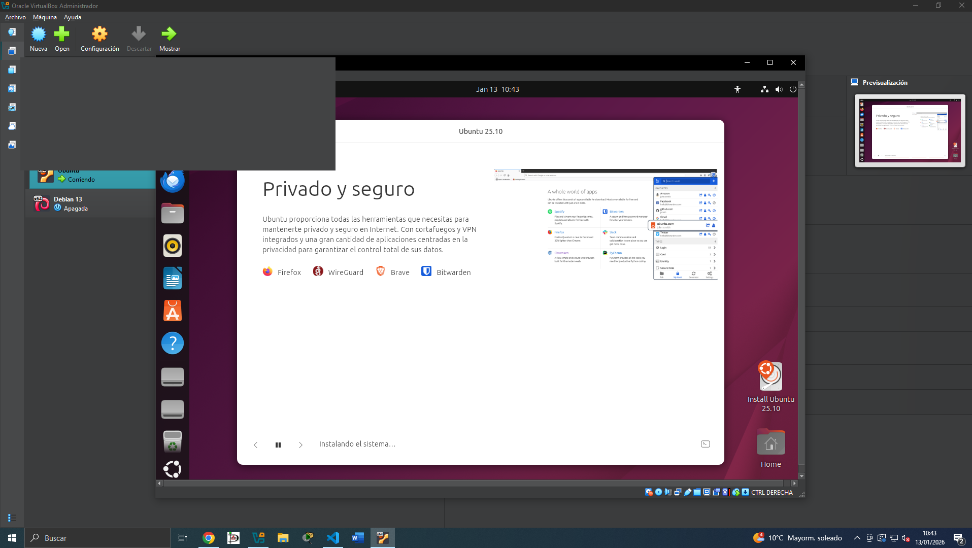972x548 pixels.
Task: Click the mouse integration status icon
Action: (x=735, y=492)
